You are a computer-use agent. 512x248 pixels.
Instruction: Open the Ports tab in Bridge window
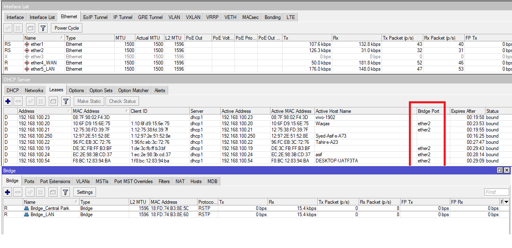coord(29,181)
